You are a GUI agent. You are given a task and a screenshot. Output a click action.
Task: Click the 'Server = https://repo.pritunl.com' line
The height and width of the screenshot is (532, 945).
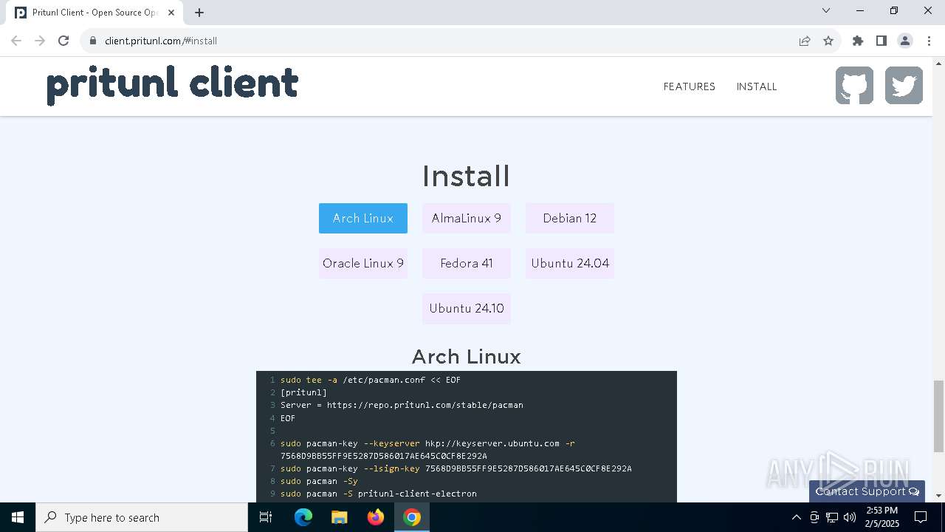(x=402, y=405)
